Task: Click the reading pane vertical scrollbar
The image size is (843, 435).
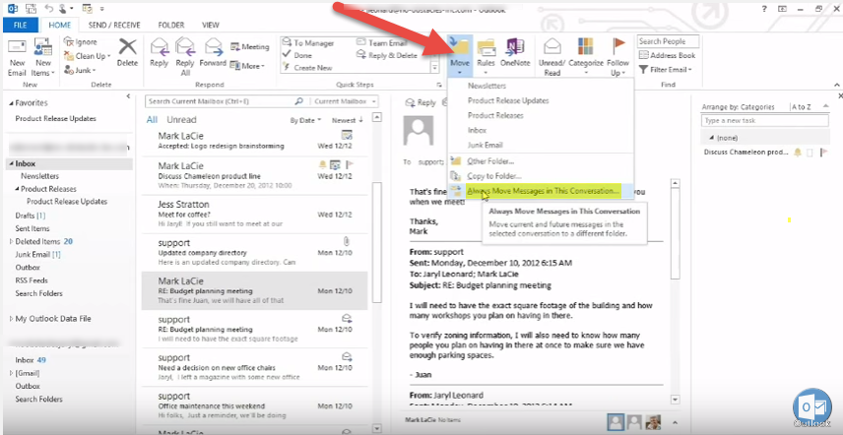Action: click(x=676, y=231)
